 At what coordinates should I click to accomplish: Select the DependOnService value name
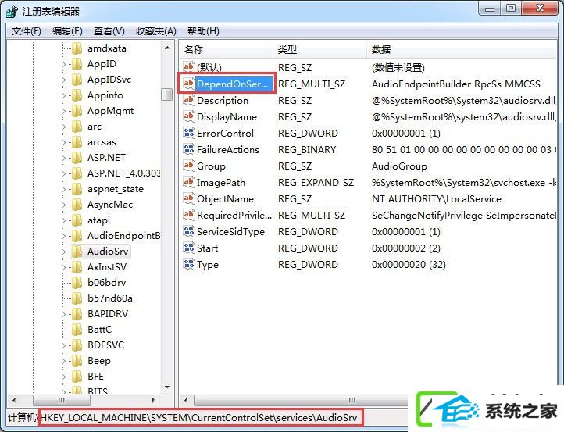(x=233, y=84)
